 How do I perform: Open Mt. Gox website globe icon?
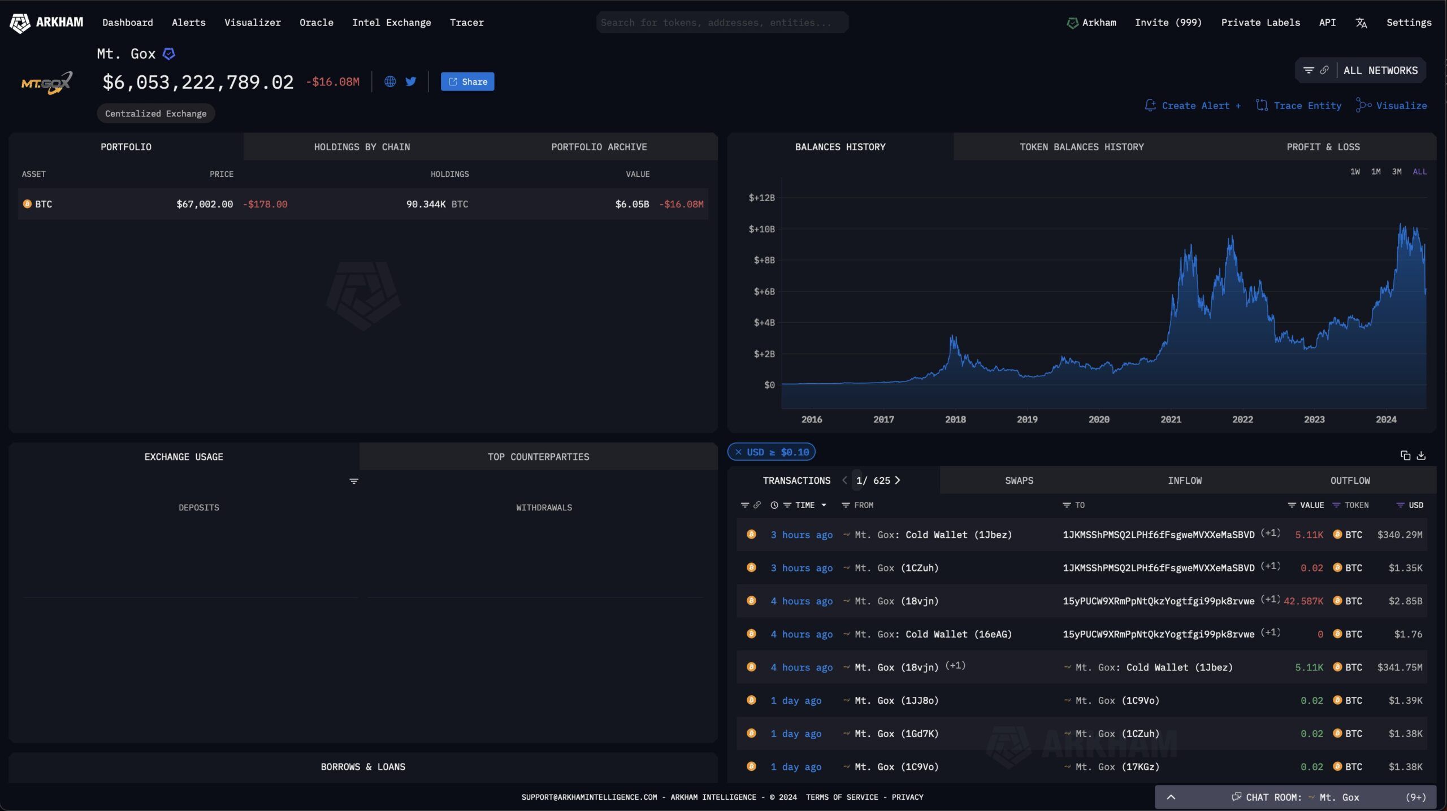click(390, 81)
